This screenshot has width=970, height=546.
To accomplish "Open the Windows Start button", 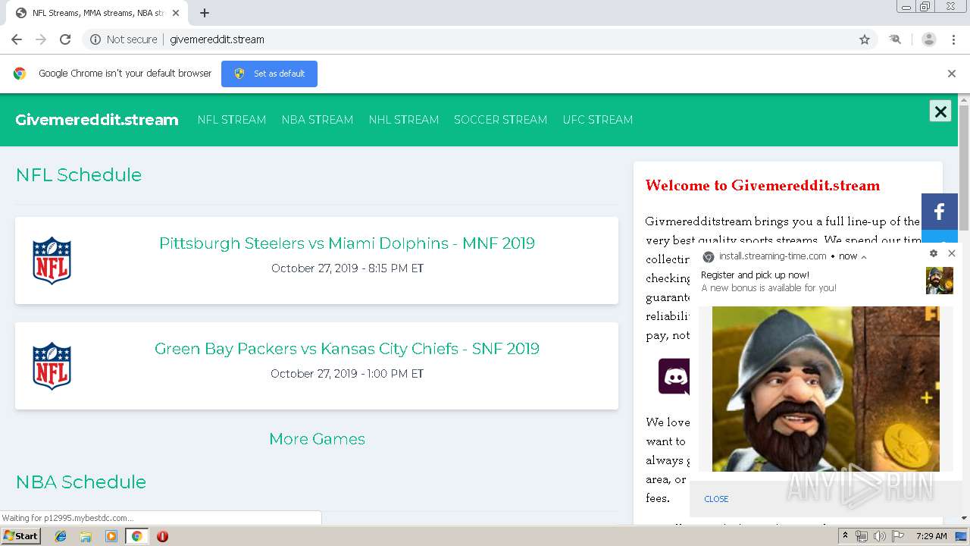I will coord(20,536).
